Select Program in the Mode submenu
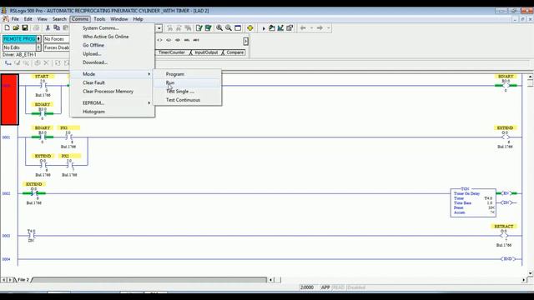This screenshot has height=300, width=534. 187,74
